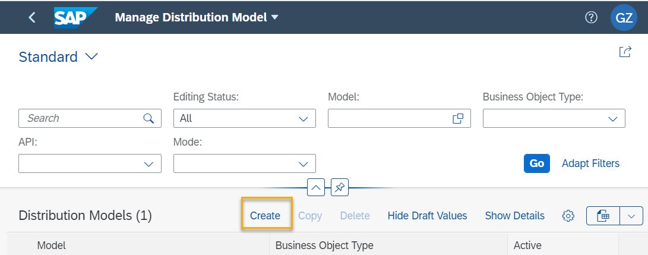This screenshot has width=648, height=255.
Task: Open the help question mark icon
Action: click(x=592, y=17)
